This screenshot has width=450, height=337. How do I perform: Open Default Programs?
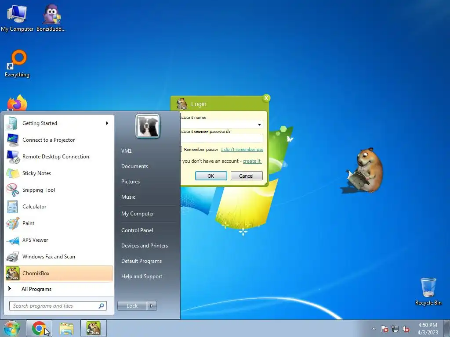pos(141,261)
